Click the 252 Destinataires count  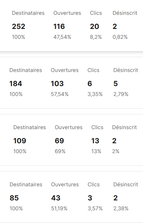tap(19, 26)
